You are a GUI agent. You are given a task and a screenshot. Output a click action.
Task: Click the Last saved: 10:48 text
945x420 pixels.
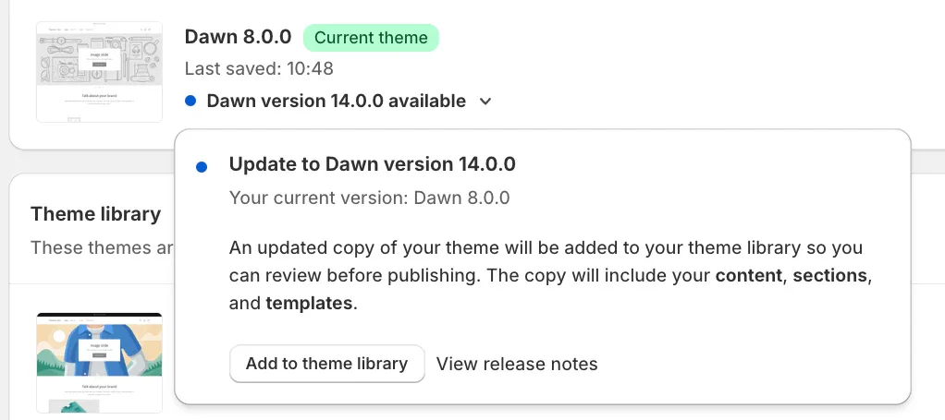259,68
